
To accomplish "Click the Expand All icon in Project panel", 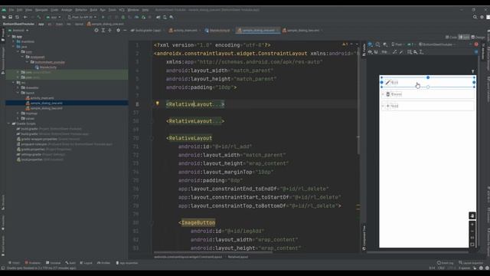I will click(x=103, y=31).
